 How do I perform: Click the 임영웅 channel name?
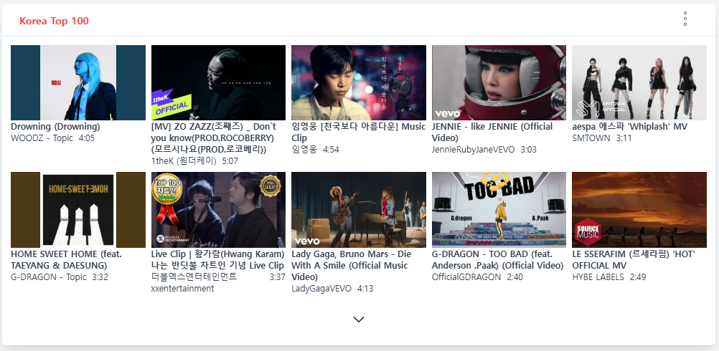point(304,150)
